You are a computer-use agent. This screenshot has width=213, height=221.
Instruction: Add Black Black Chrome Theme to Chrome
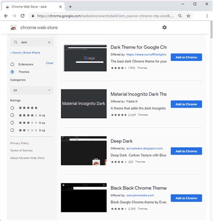point(186,198)
